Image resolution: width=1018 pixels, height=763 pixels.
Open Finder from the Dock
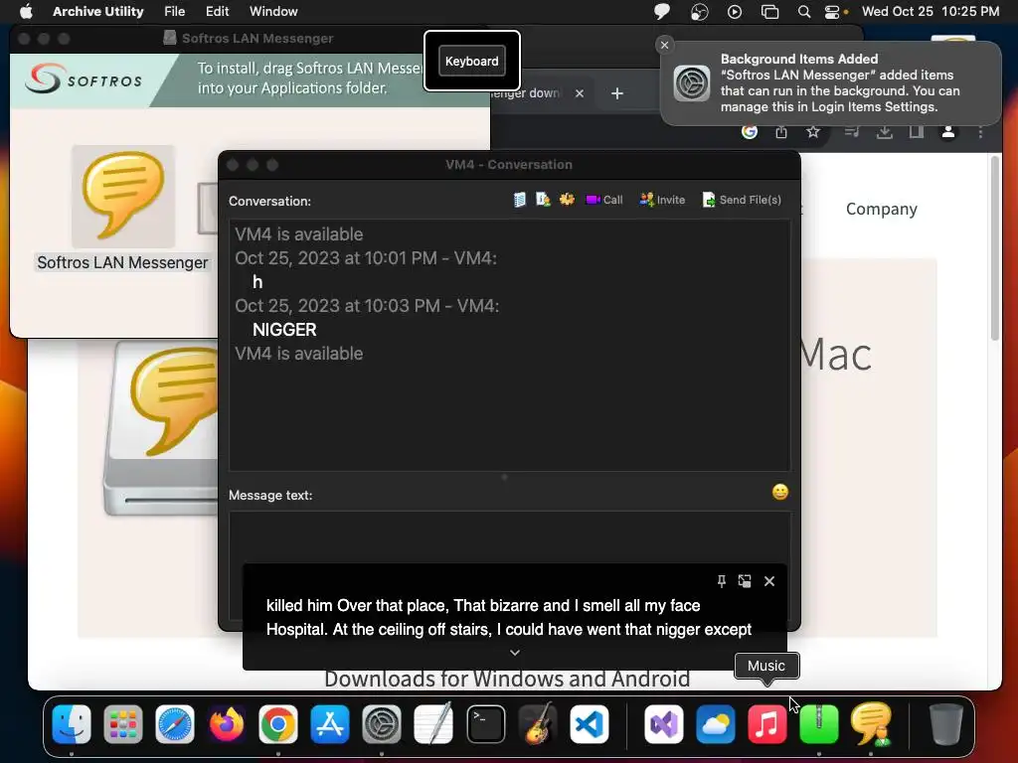[72, 724]
